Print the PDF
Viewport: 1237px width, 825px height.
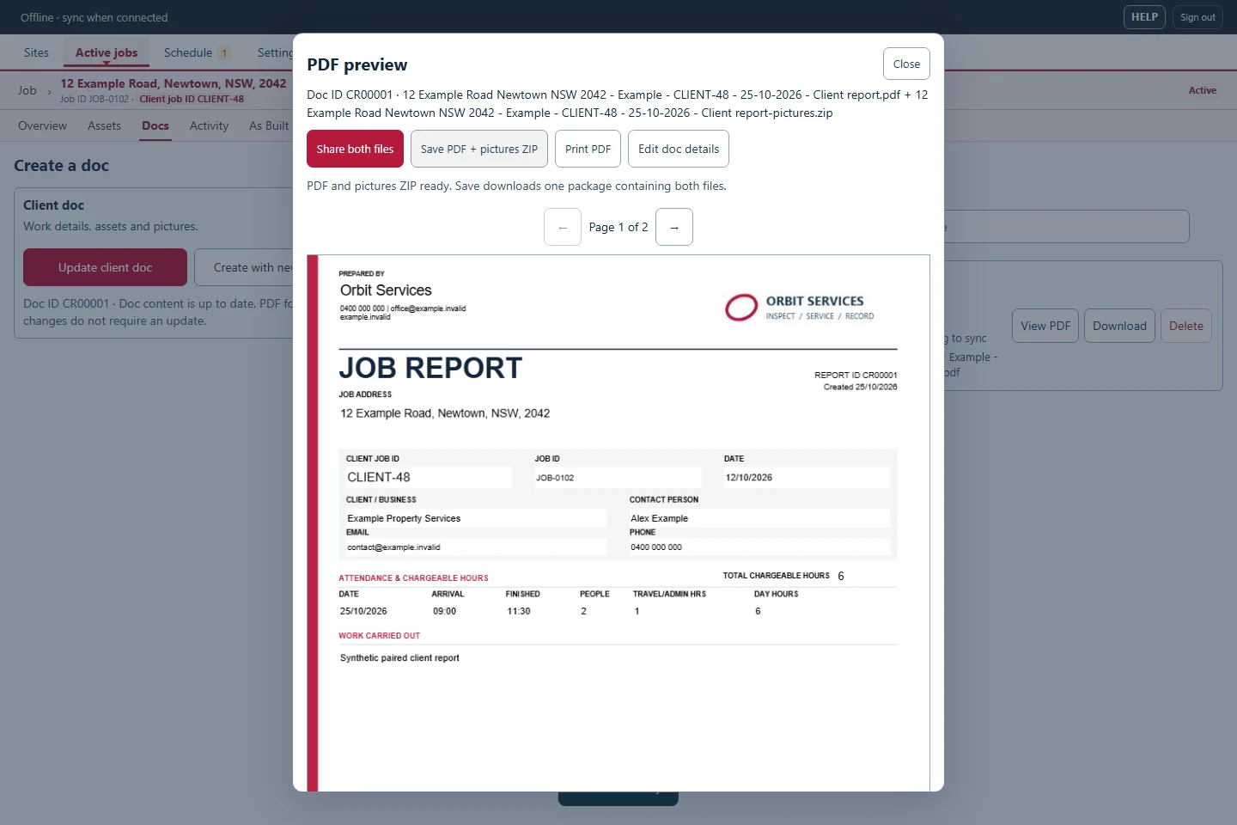pyautogui.click(x=588, y=149)
